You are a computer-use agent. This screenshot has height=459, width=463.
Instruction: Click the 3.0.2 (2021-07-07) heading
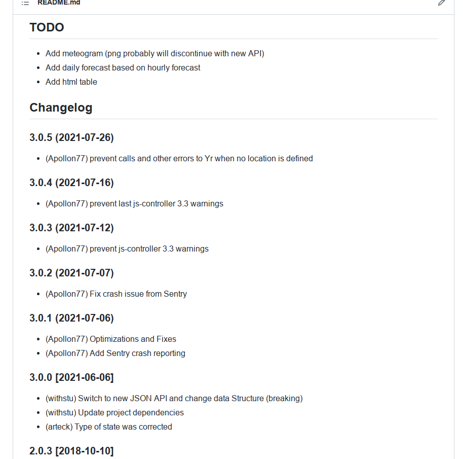tap(71, 273)
